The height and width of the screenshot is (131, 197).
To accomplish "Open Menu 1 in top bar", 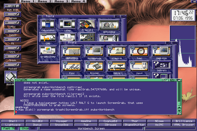I will (x=29, y=1).
